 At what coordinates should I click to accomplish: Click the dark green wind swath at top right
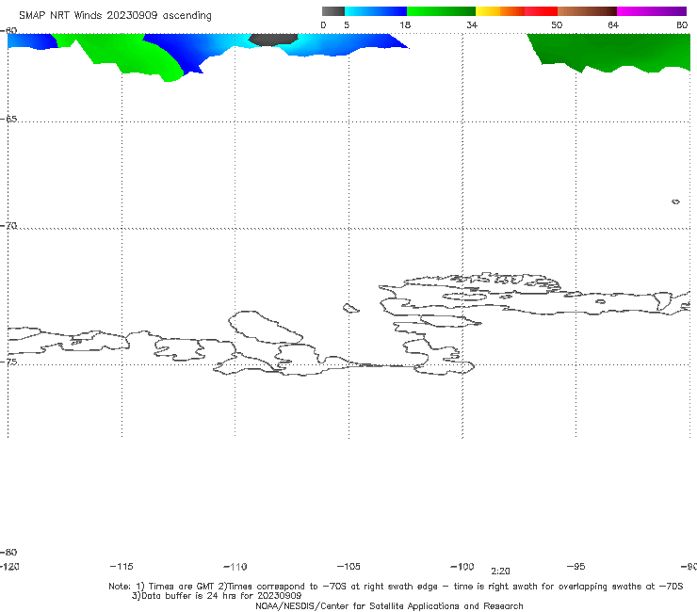point(609,51)
